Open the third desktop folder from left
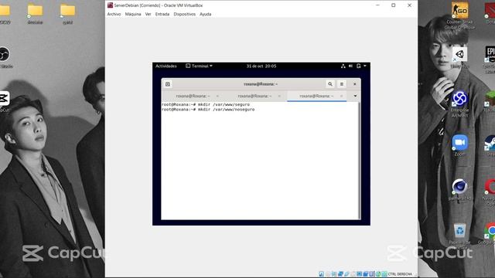 tap(67, 14)
